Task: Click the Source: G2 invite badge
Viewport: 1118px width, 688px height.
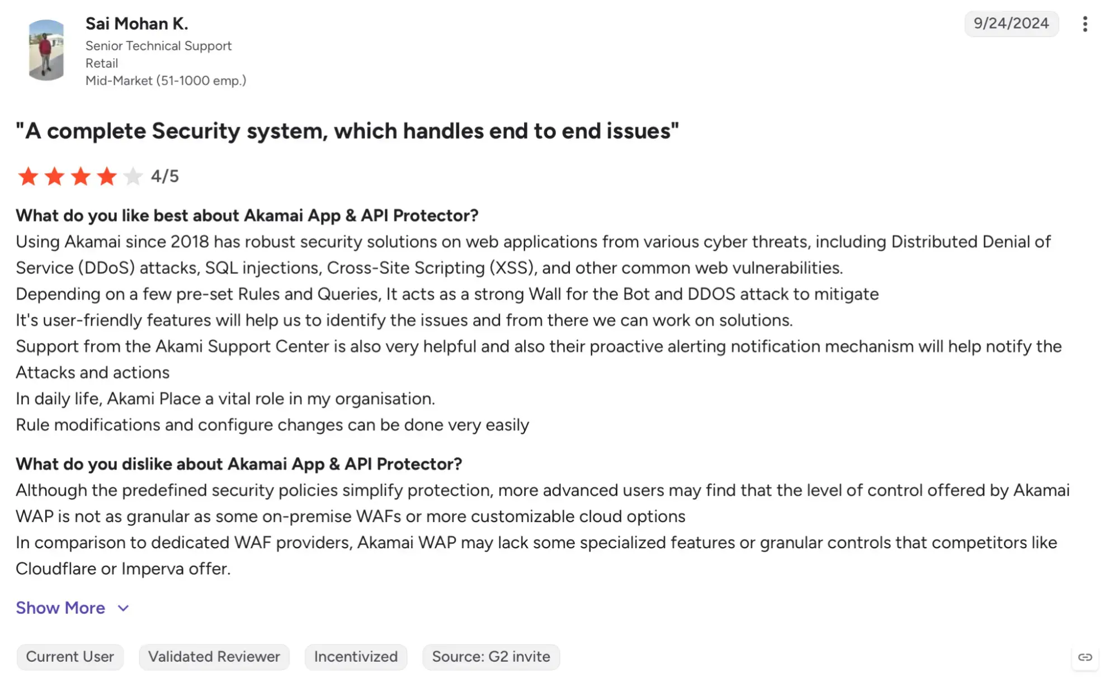Action: point(491,657)
